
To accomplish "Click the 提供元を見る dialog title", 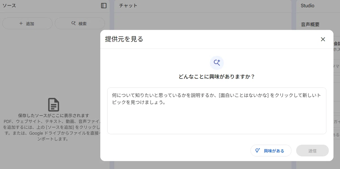I will [124, 39].
